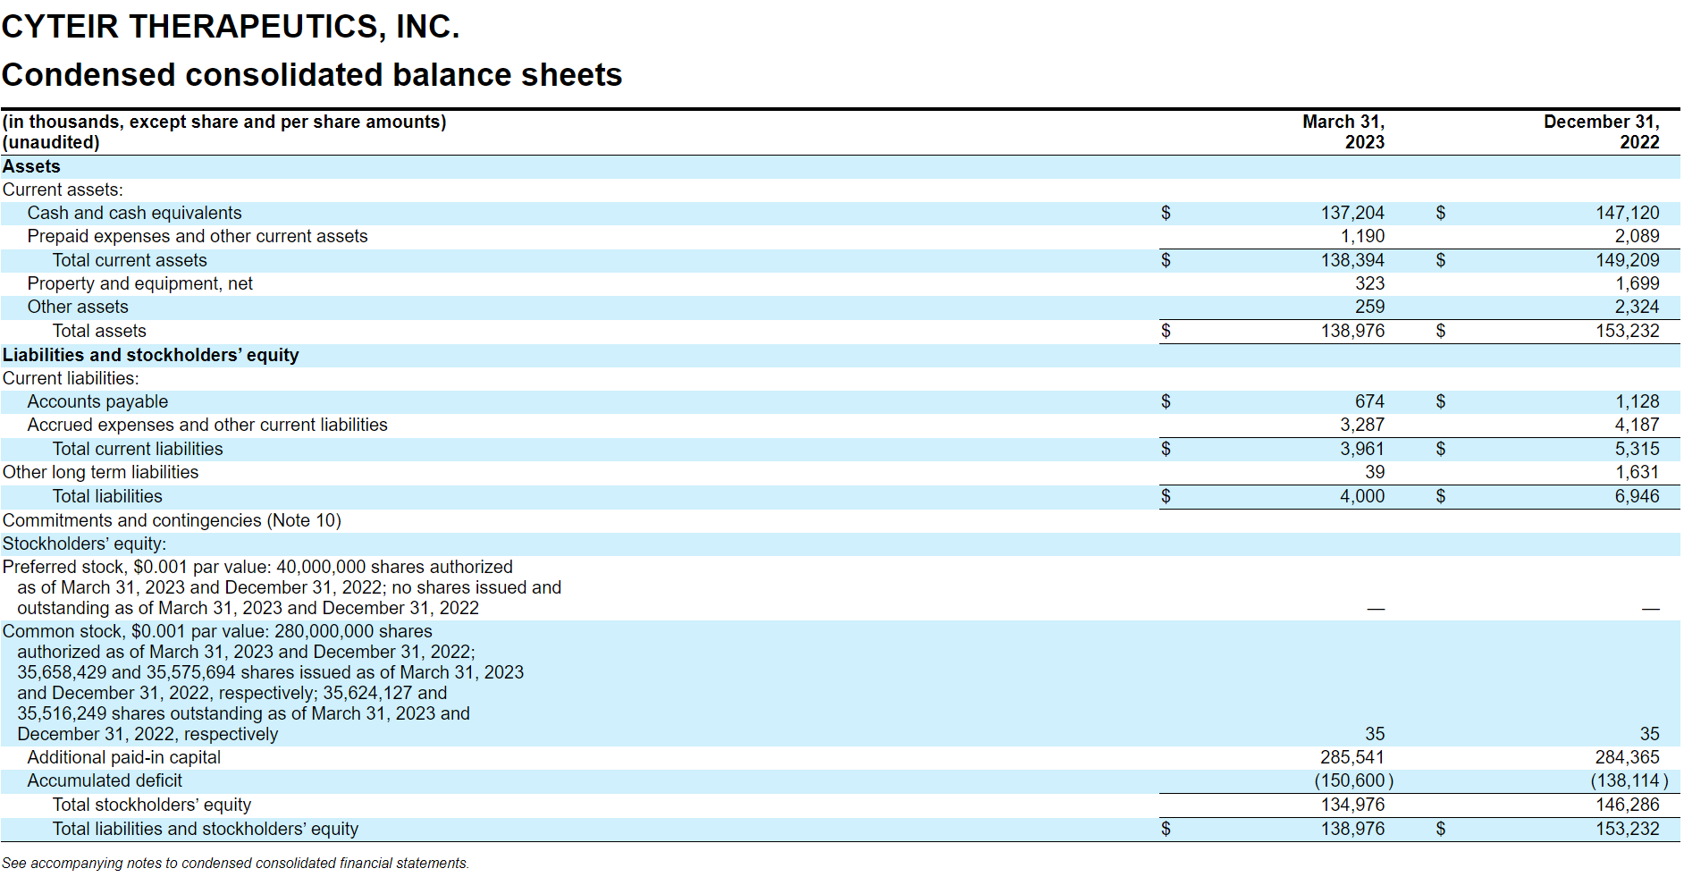The image size is (1684, 877).
Task: Select the 'Accounts payable' row label
Action: (97, 401)
